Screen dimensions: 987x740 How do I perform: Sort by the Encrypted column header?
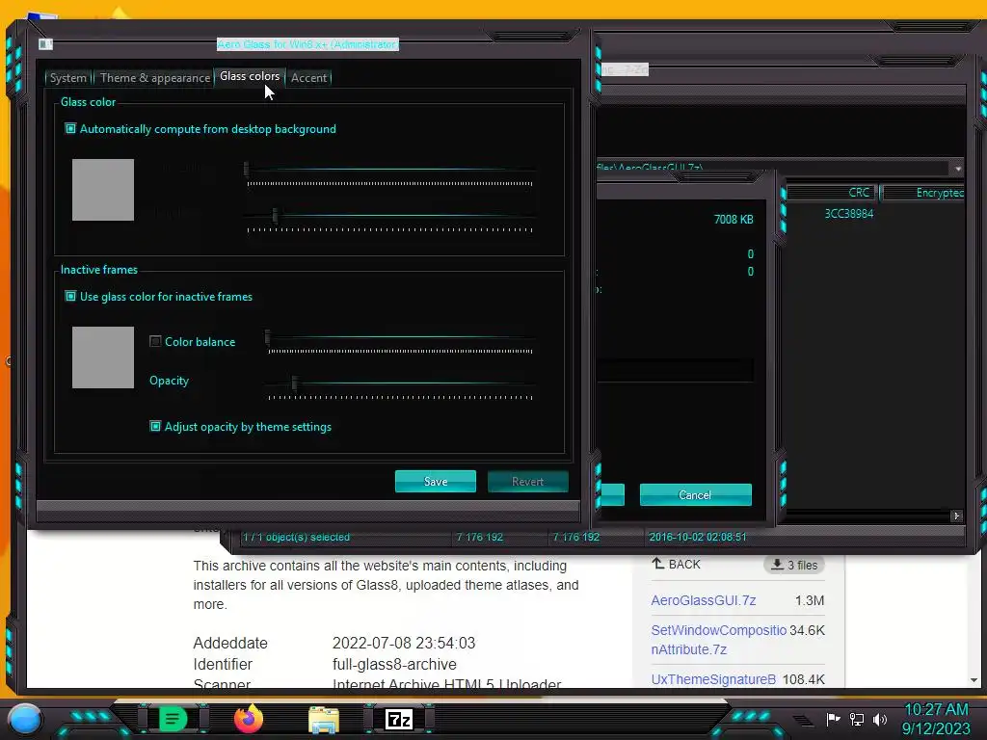(x=922, y=193)
